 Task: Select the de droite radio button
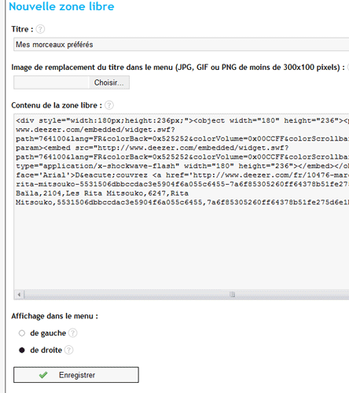tap(22, 350)
